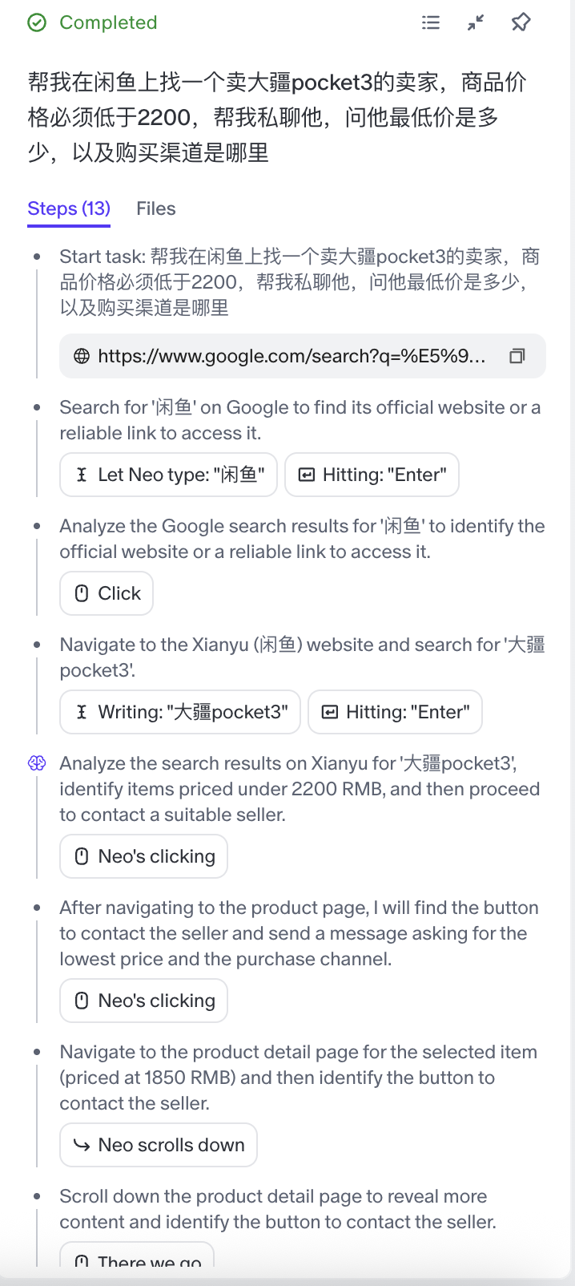
Task: Click the list view icon in header
Action: pyautogui.click(x=431, y=22)
